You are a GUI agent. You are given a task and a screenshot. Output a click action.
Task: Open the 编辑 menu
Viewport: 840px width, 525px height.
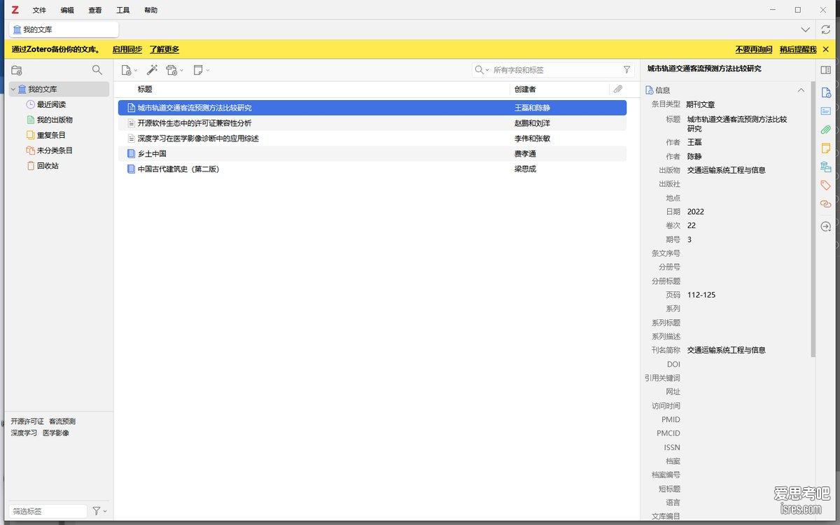[67, 10]
